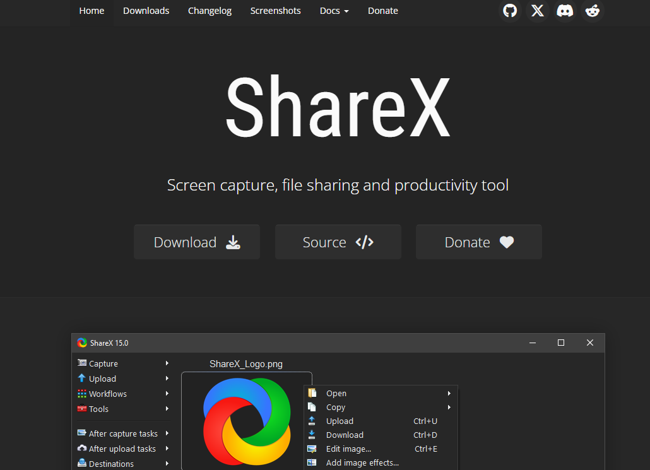Open the Donate nav item in navbar
This screenshot has height=470, width=650.
tap(382, 11)
